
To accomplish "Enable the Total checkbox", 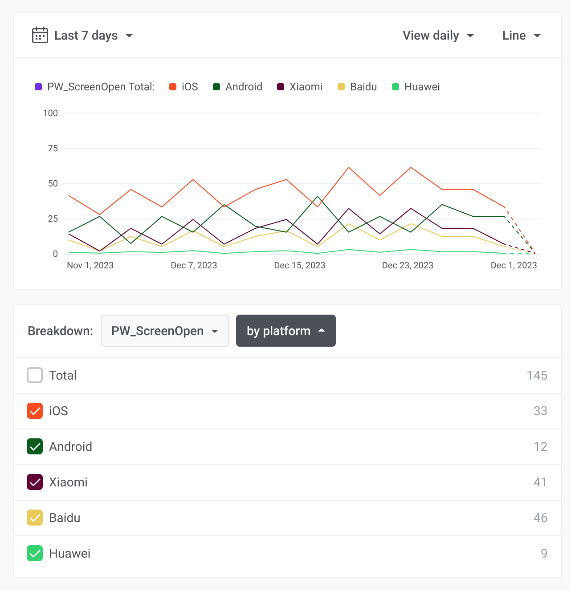I will [x=35, y=375].
